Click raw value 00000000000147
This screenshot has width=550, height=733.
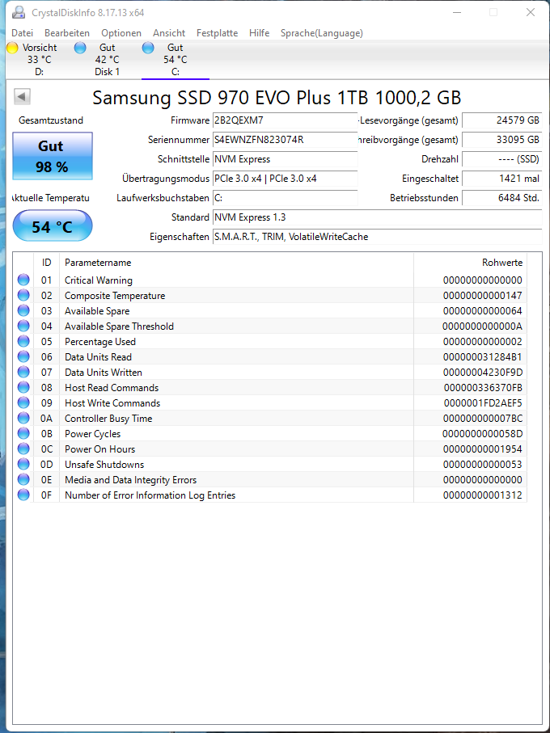click(x=483, y=296)
